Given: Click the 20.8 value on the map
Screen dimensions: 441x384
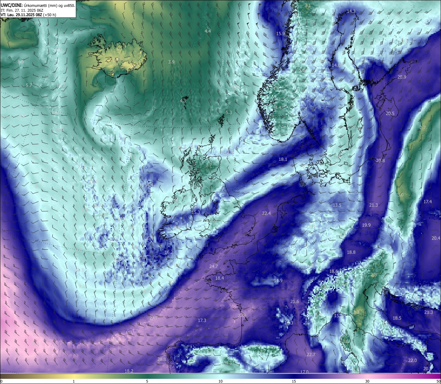Looking at the screenshot, I should (x=380, y=160).
